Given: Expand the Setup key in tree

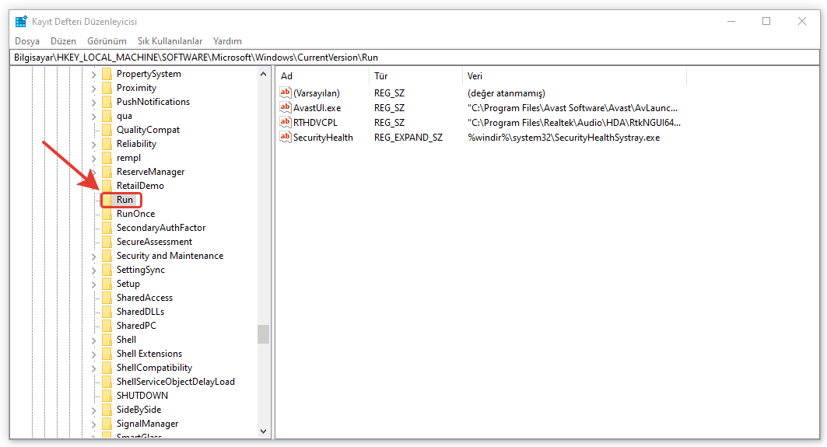Looking at the screenshot, I should 94,285.
